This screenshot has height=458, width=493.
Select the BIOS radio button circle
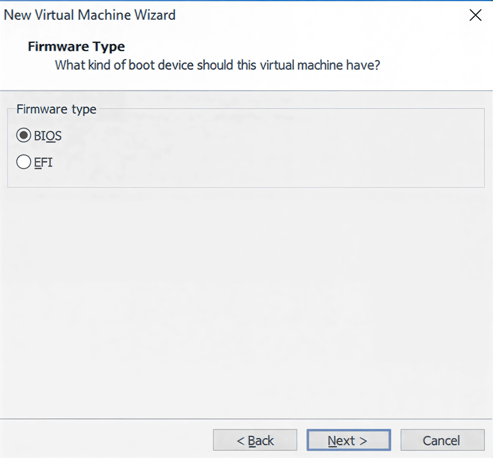coord(24,135)
